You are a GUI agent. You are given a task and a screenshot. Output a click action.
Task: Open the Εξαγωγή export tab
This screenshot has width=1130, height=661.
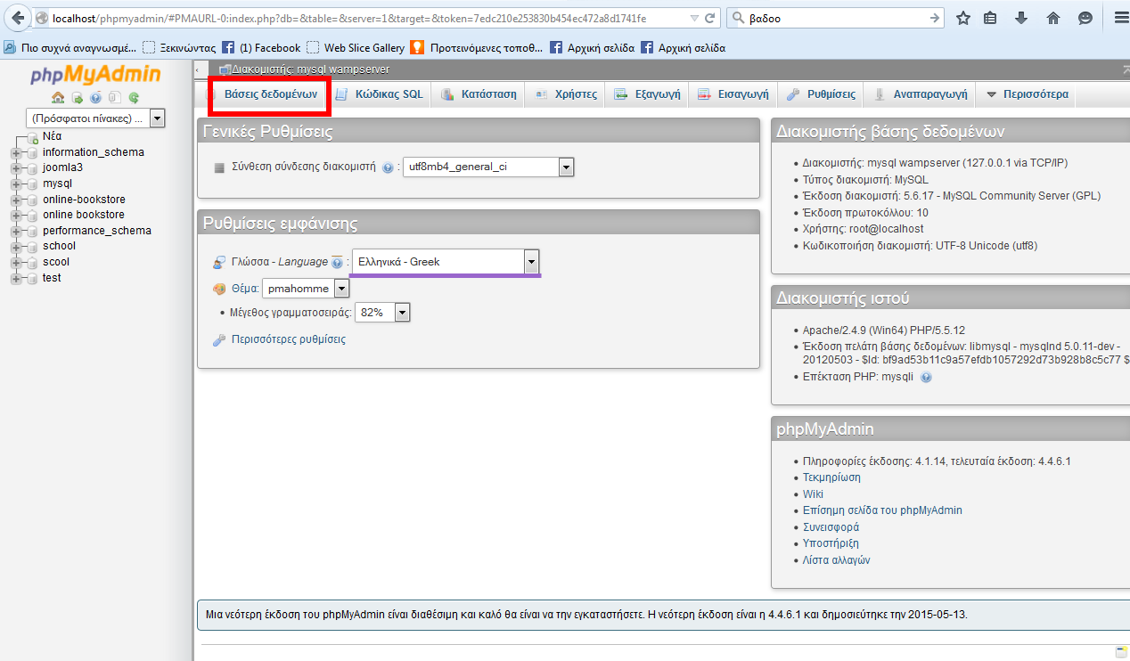pyautogui.click(x=648, y=94)
